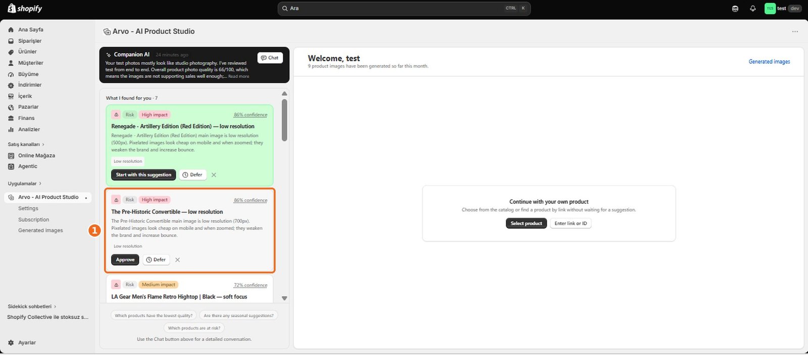Open Shopify Collective ile stoksuz chat
This screenshot has width=808, height=355.
(47, 317)
